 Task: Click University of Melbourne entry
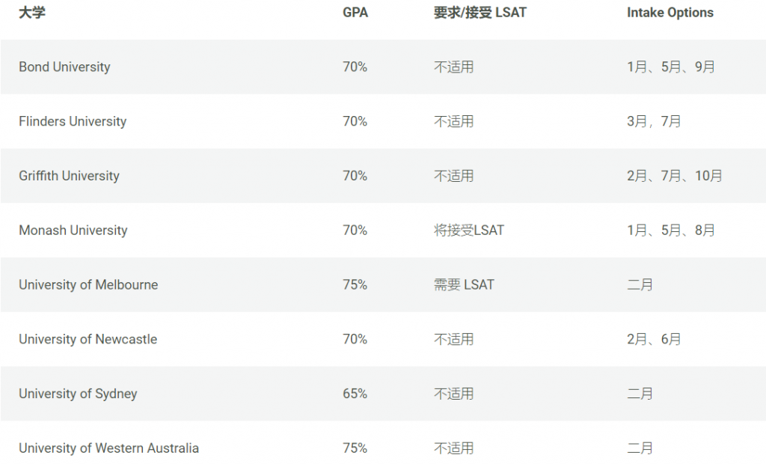pos(88,285)
